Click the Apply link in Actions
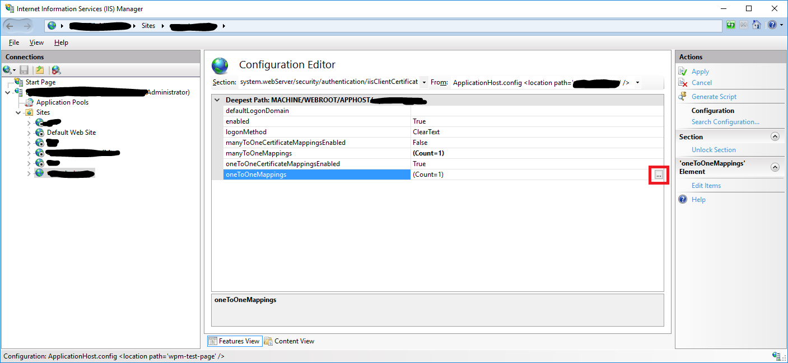 [x=700, y=72]
